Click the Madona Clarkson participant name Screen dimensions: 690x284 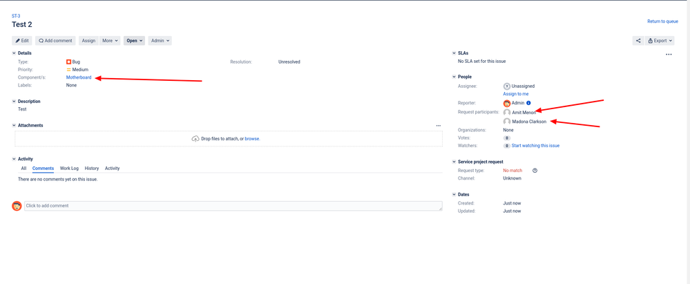(x=529, y=122)
